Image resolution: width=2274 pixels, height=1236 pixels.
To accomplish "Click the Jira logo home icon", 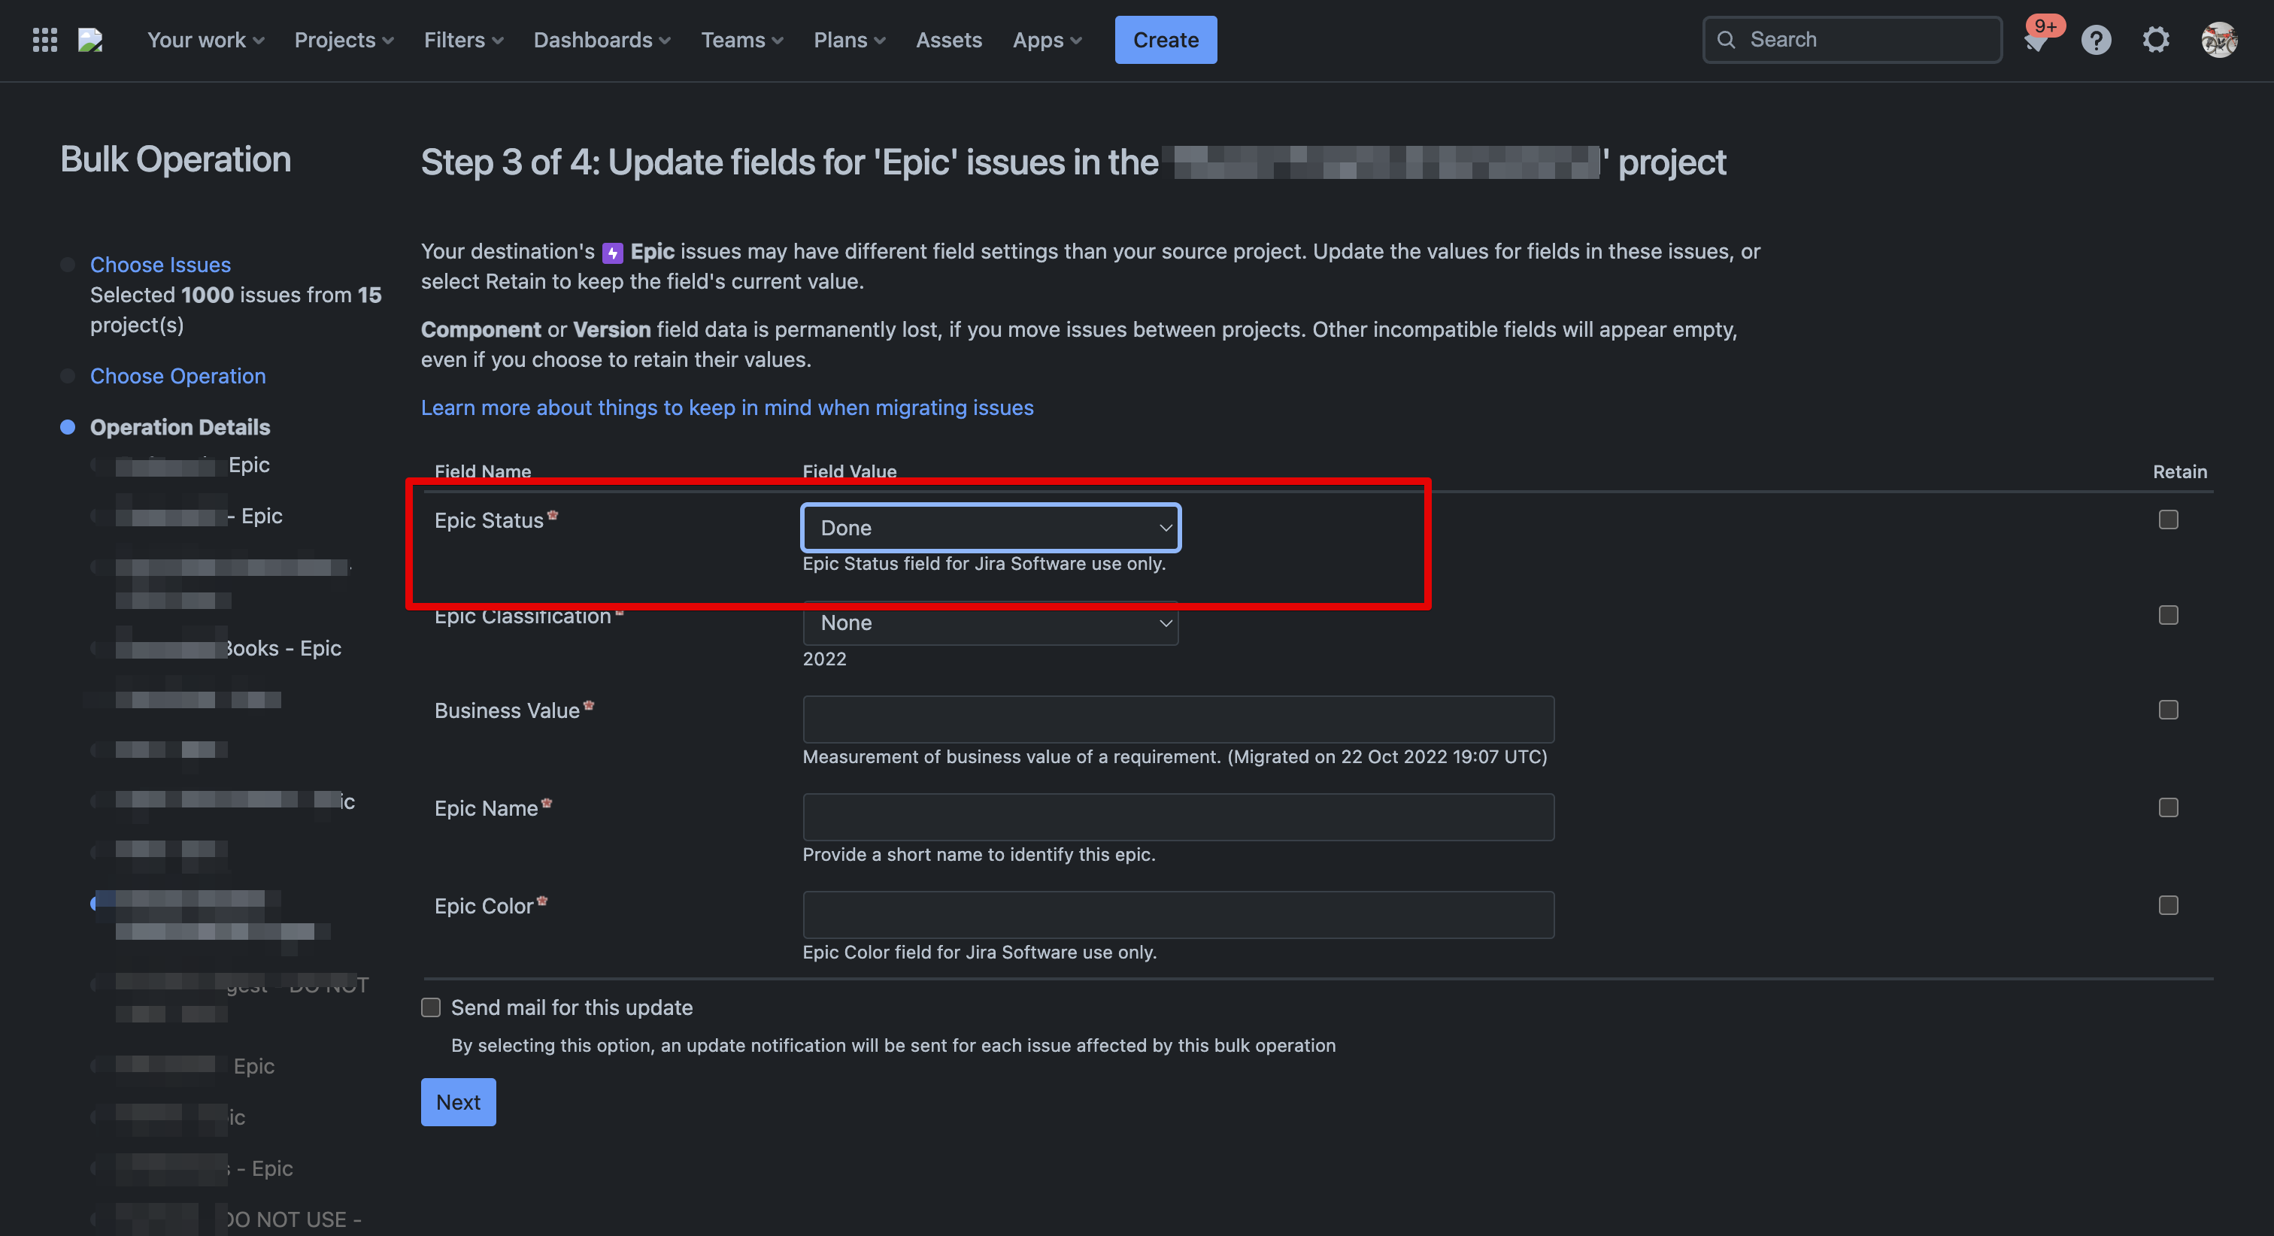I will [91, 40].
